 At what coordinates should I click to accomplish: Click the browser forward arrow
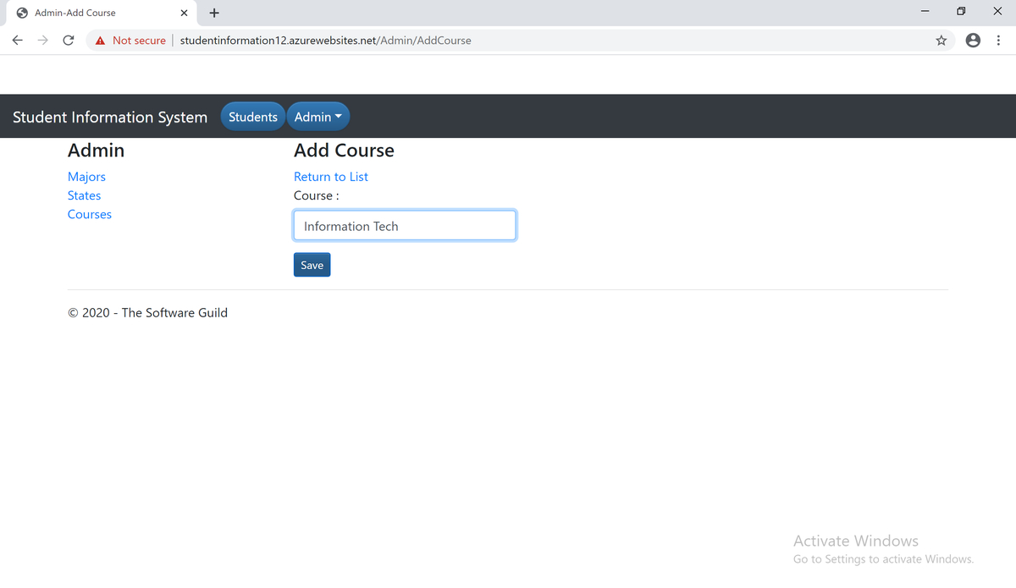click(x=42, y=40)
